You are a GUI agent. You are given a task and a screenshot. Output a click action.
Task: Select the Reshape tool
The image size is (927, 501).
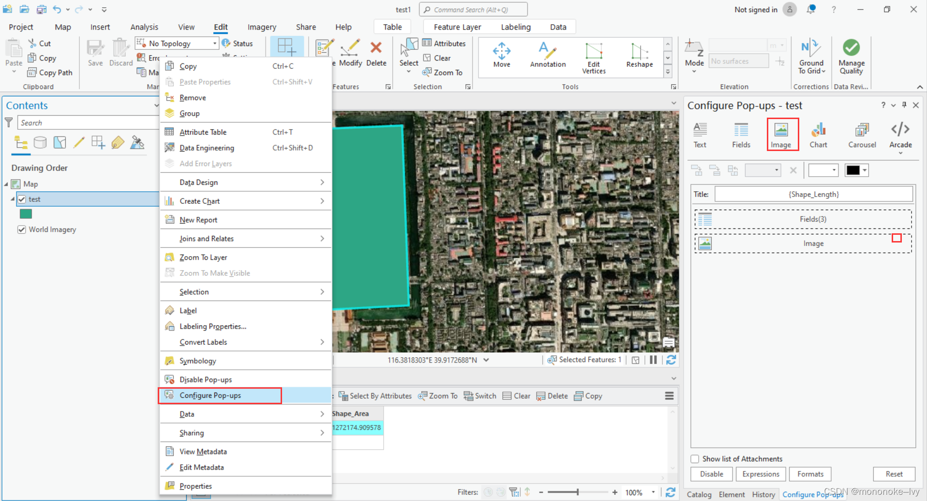(639, 55)
